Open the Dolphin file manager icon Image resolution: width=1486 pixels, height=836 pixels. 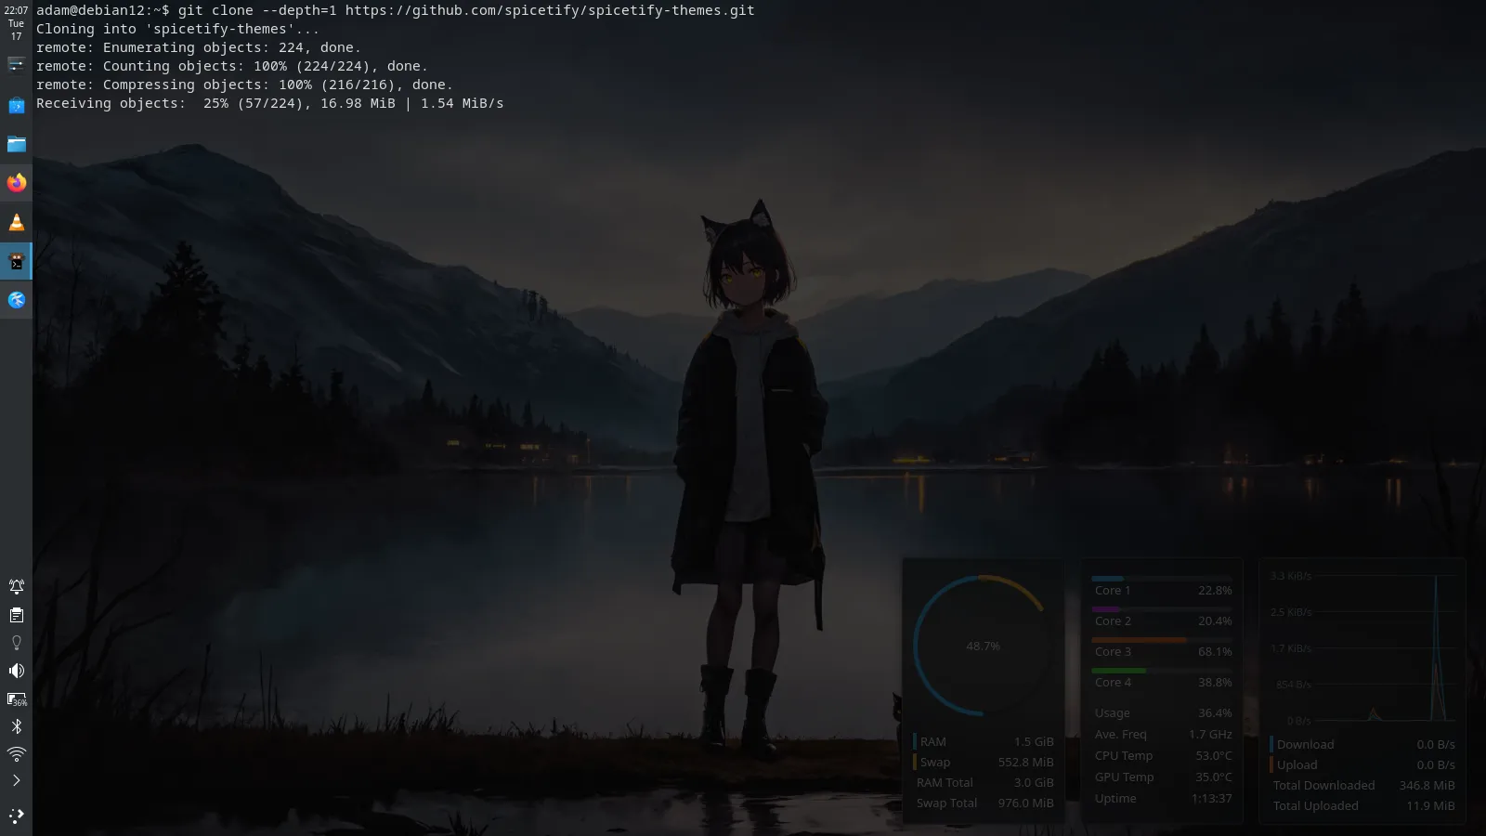[x=16, y=144]
